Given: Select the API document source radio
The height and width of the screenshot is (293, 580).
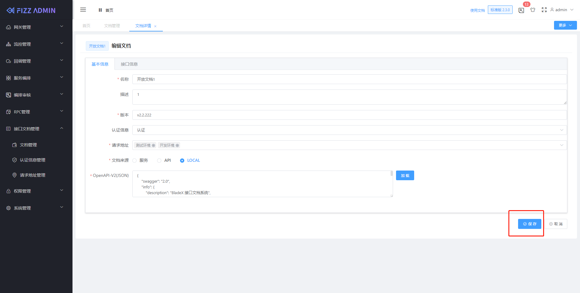Looking at the screenshot, I should [x=159, y=161].
